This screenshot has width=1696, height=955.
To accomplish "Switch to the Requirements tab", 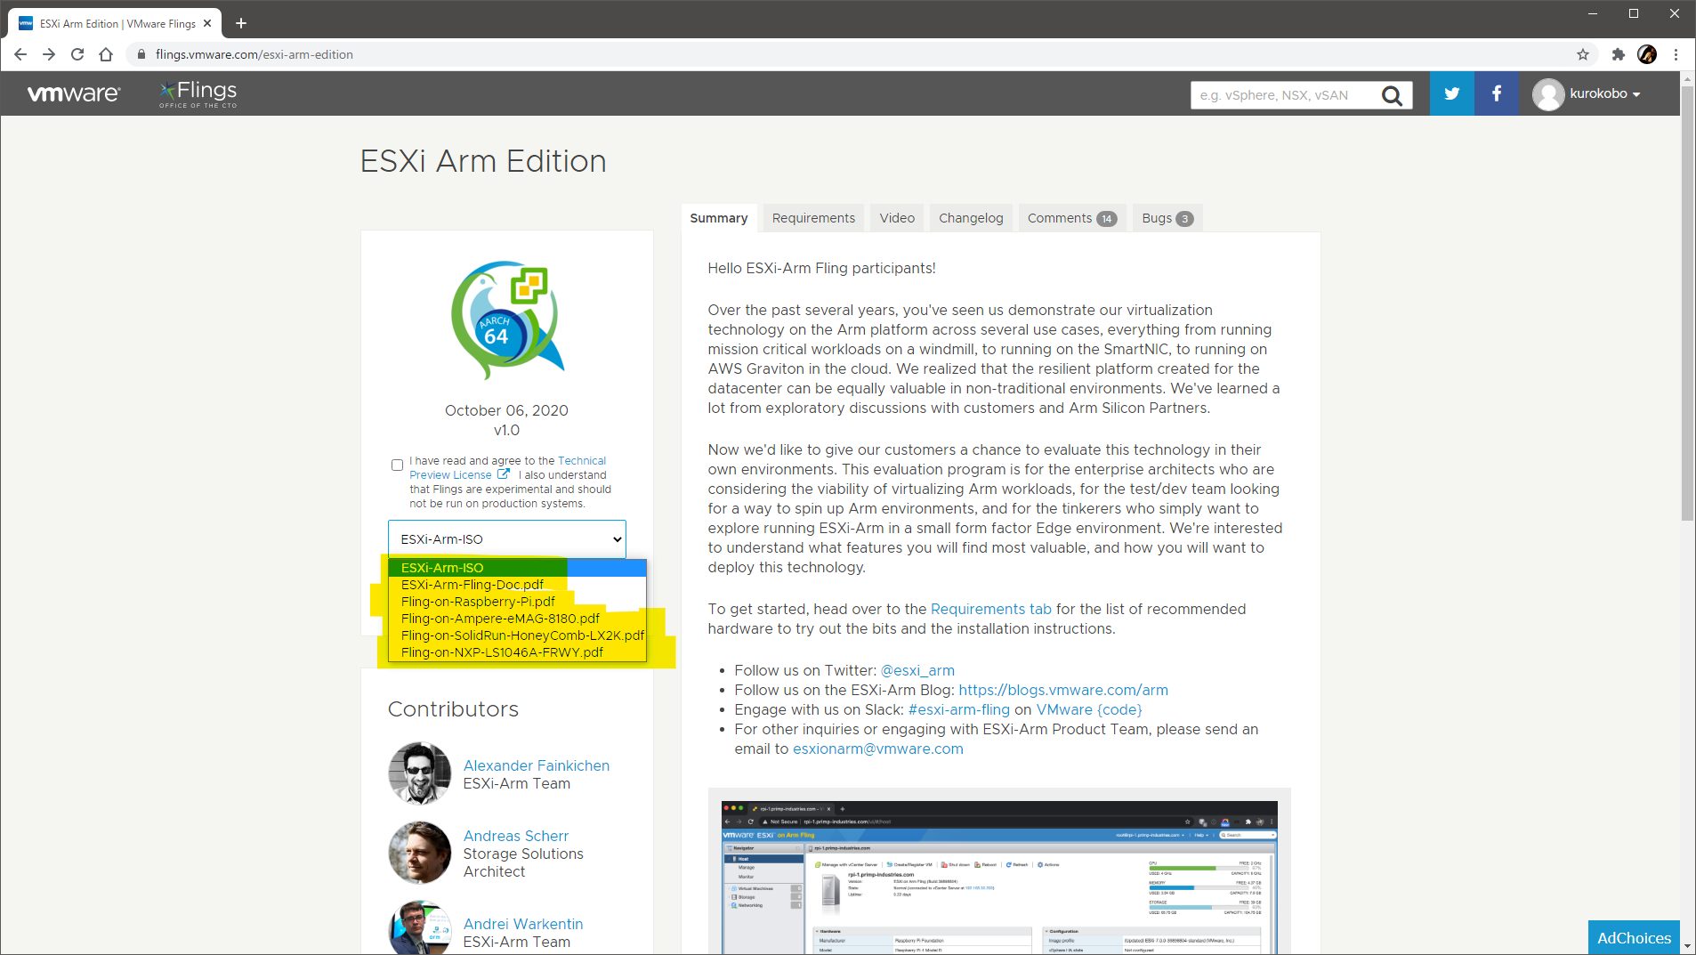I will 812,218.
